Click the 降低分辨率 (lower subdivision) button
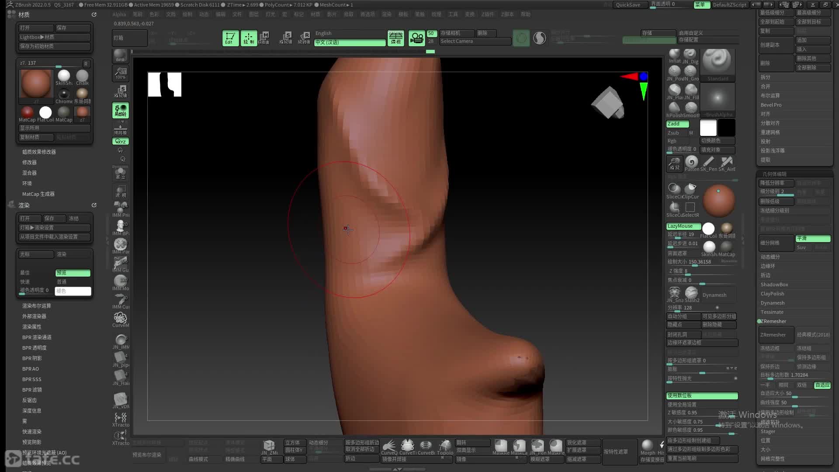The height and width of the screenshot is (472, 839). (776, 183)
